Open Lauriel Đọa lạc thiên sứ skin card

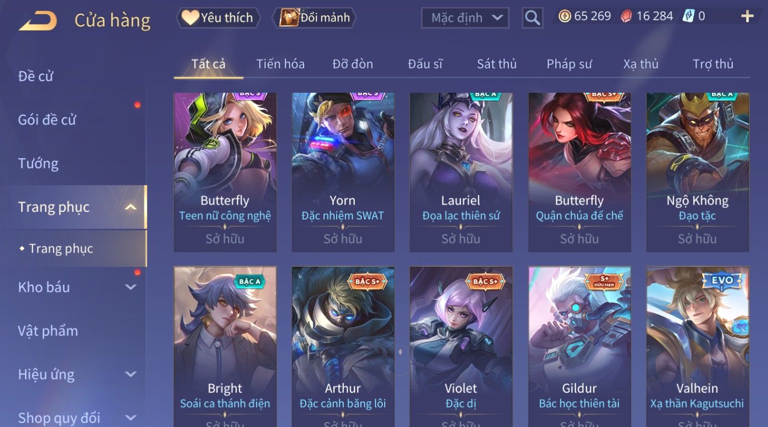coord(461,172)
